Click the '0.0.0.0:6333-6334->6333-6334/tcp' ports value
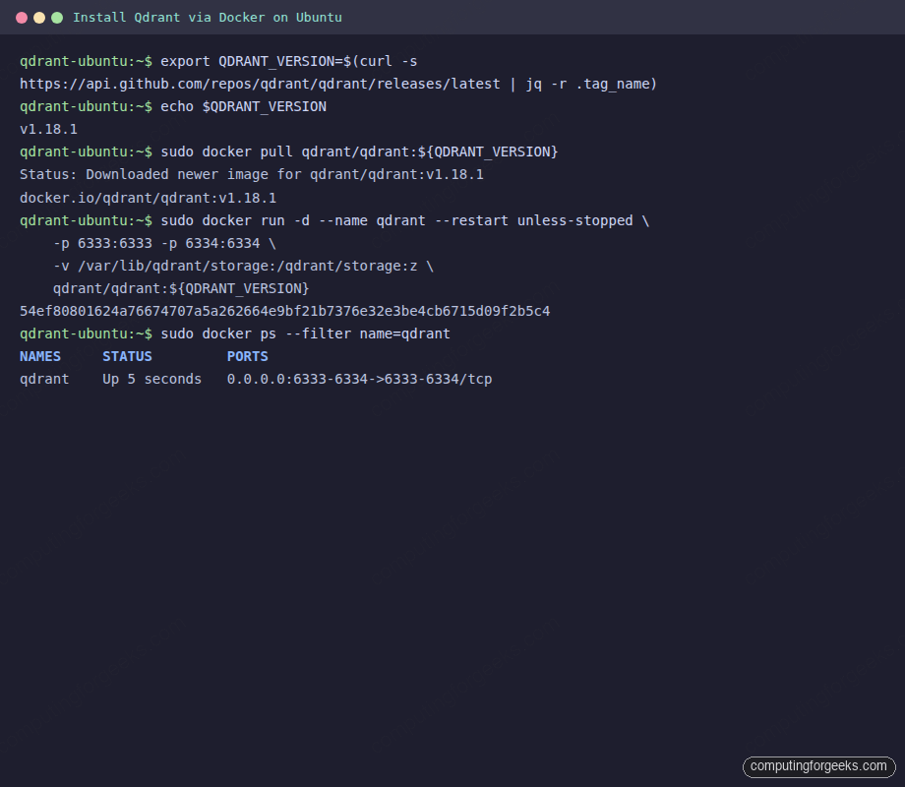The height and width of the screenshot is (787, 905). tap(359, 380)
